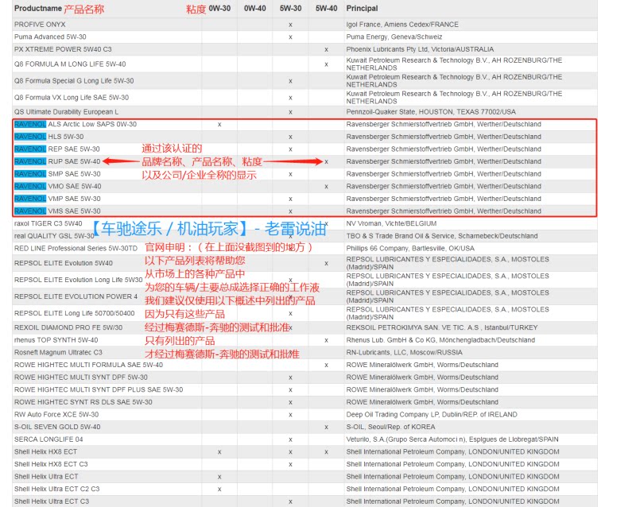The width and height of the screenshot is (636, 507).
Task: Select the RAVENOL HLS 5W-30 product
Action: [x=48, y=137]
